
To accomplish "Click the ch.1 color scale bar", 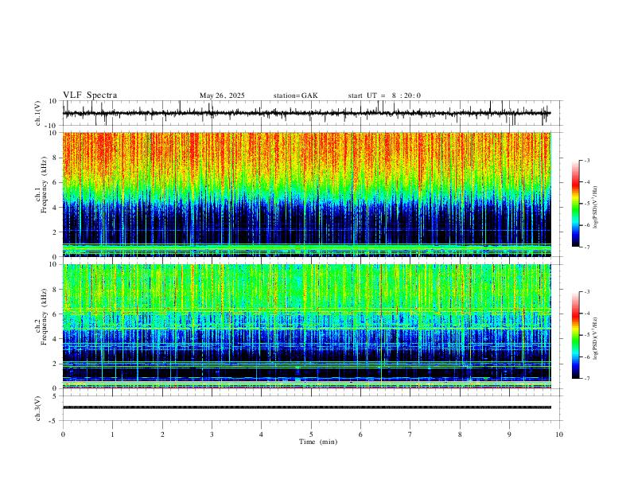I will pyautogui.click(x=575, y=204).
